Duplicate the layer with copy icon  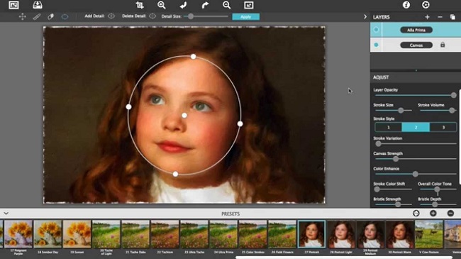(x=452, y=17)
